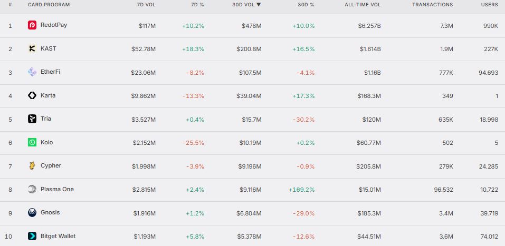Image resolution: width=505 pixels, height=246 pixels.
Task: Open the RedotPay card program link
Action: tap(54, 25)
